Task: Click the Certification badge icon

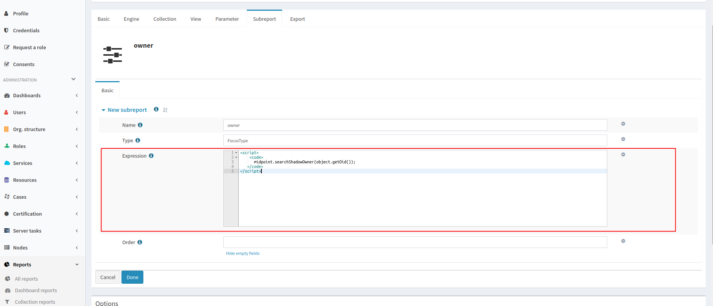Action: pyautogui.click(x=7, y=214)
